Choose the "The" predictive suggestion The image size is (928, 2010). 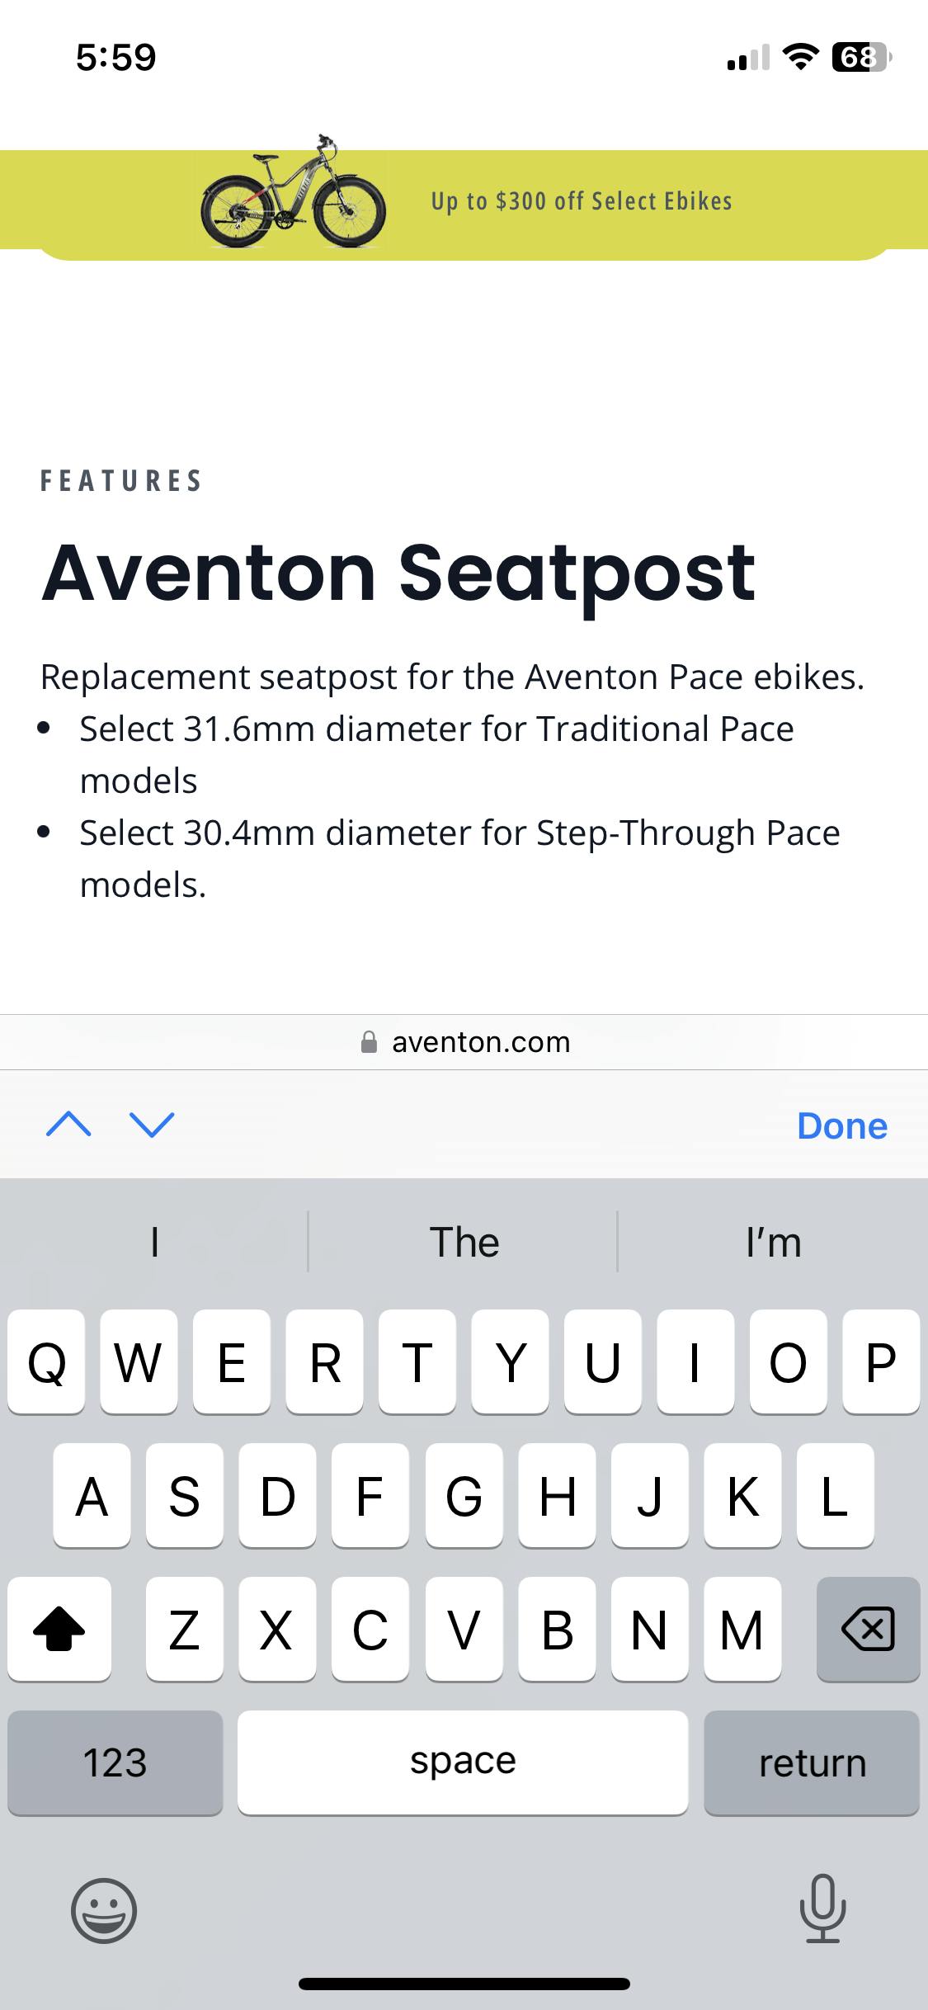coord(464,1242)
